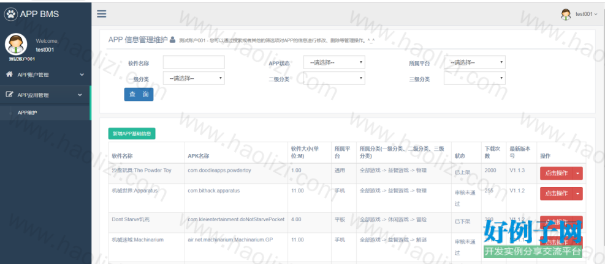Toggle the hamburger menu icon
The width and height of the screenshot is (605, 264).
pos(102,14)
